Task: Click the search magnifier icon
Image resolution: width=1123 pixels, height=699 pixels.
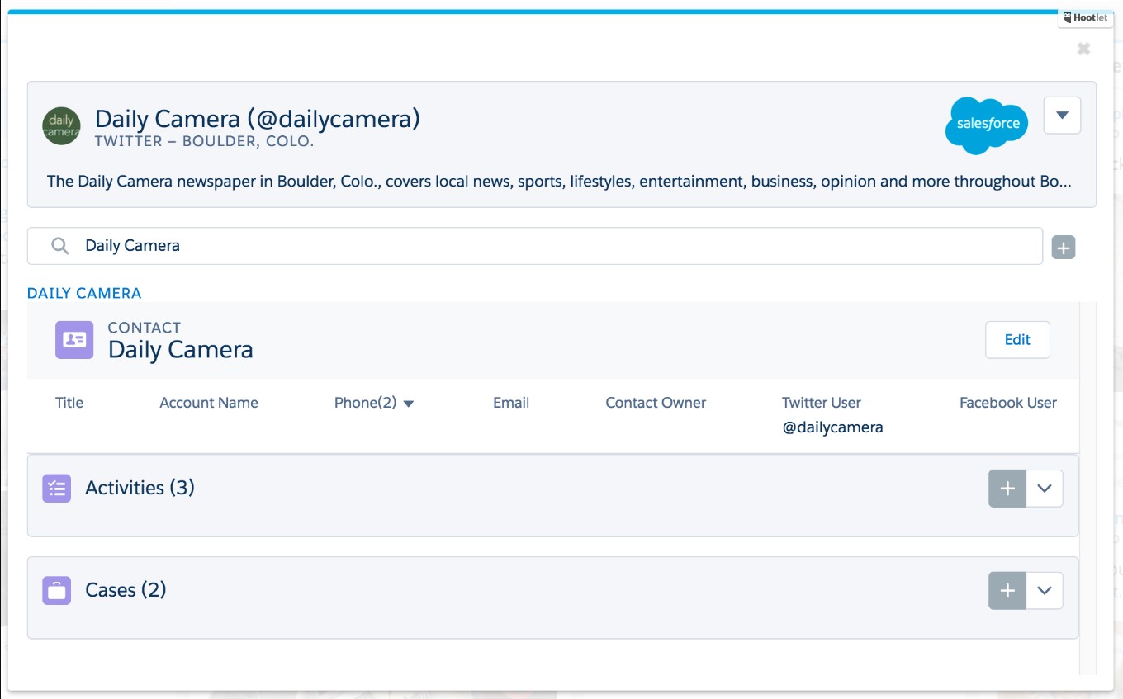Action: [x=59, y=246]
